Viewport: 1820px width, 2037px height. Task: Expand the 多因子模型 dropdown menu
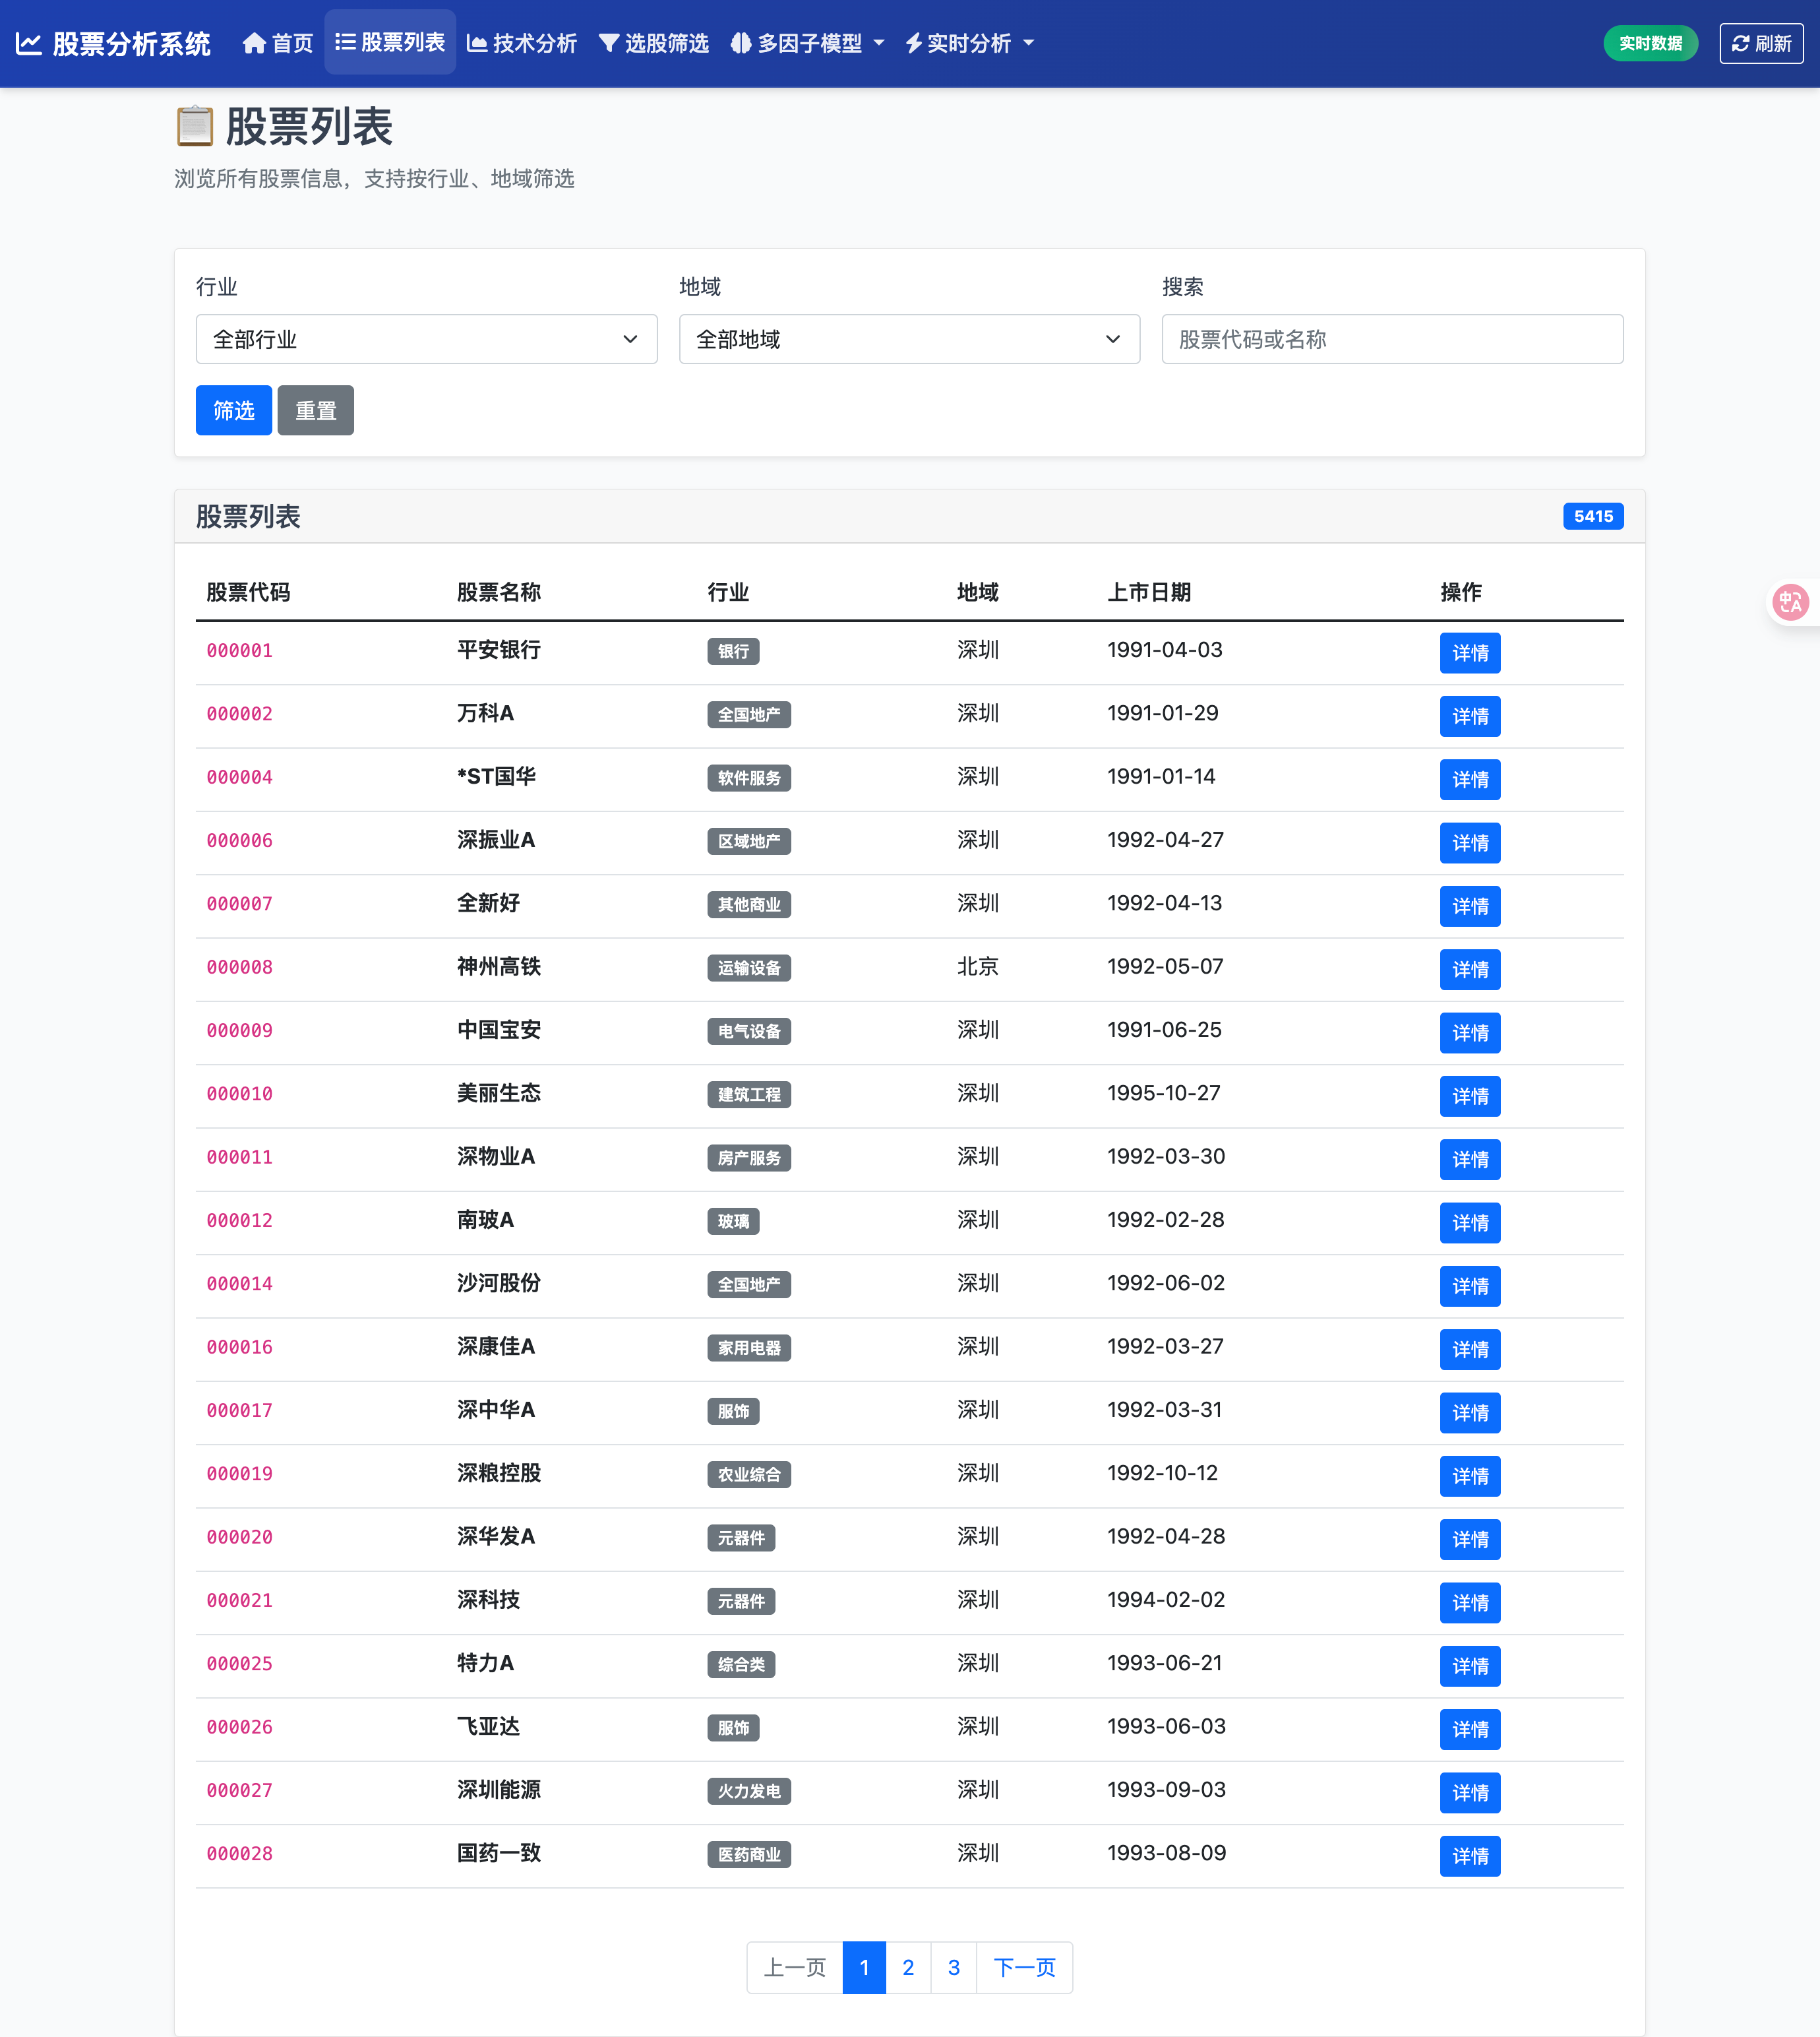[807, 43]
